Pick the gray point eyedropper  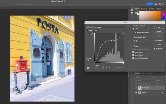coord(106,68)
